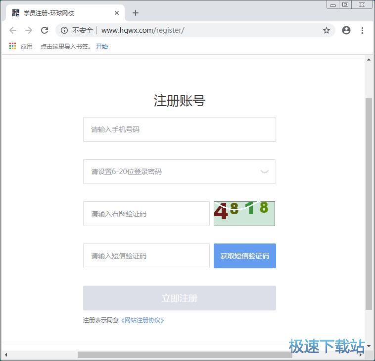Screen dimensions: 375x361
Task: Reload the registration page
Action: click(45, 30)
